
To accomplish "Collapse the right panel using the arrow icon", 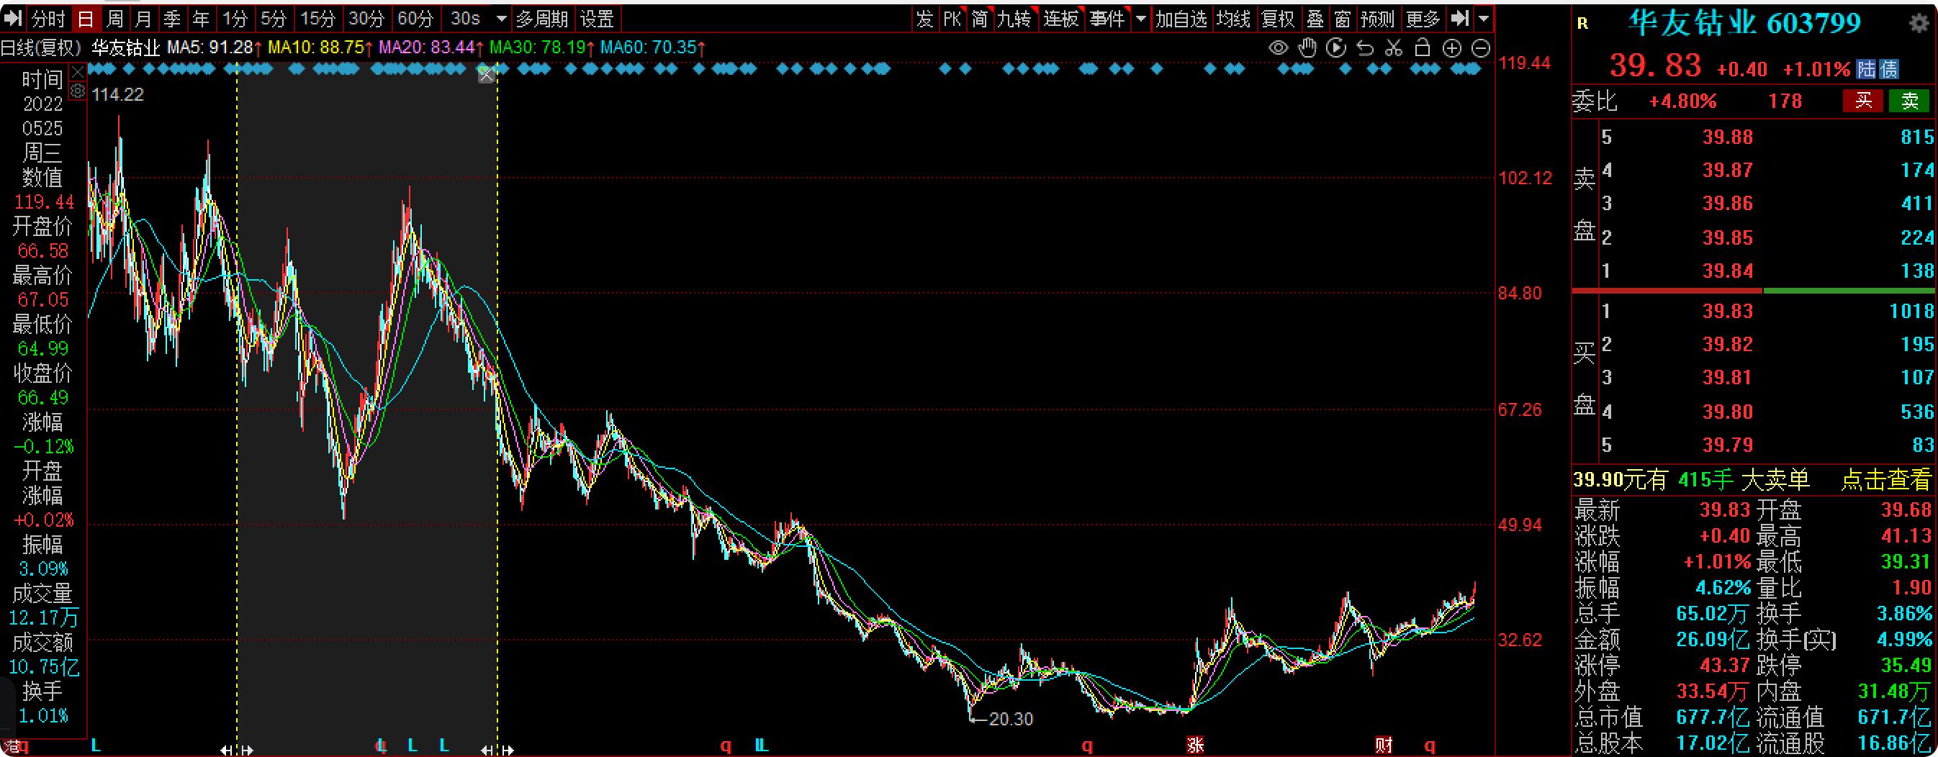I will (x=1459, y=18).
